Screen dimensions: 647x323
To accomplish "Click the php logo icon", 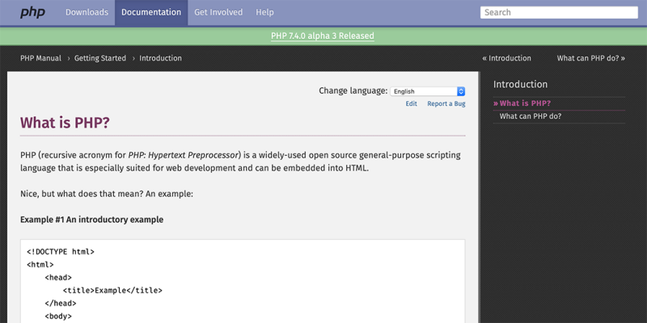I will [32, 12].
